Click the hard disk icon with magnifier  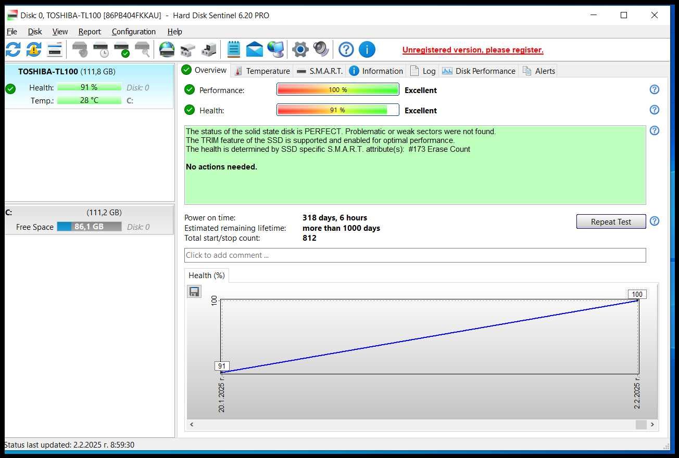click(x=142, y=50)
